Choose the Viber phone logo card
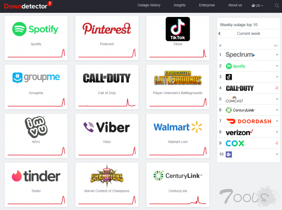The width and height of the screenshot is (282, 210). click(x=107, y=136)
